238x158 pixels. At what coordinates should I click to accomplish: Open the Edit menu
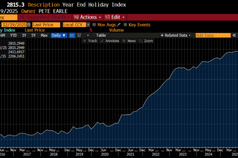coord(115,17)
